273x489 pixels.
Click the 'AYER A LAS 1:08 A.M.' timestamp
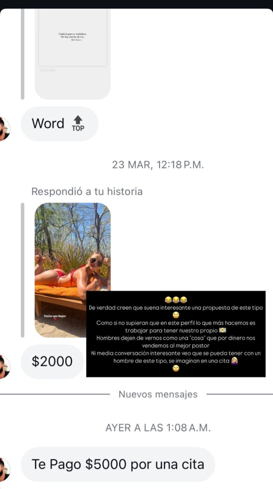[158, 428]
